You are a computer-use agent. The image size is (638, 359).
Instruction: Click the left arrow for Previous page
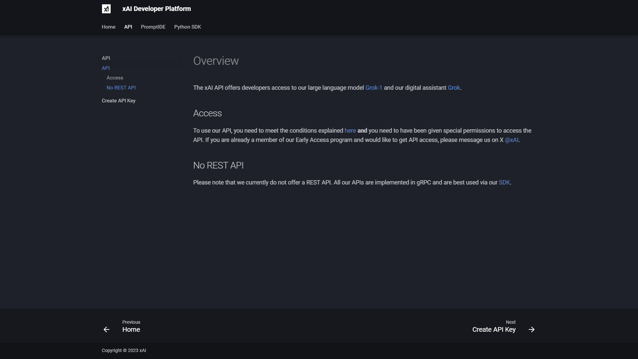106,329
